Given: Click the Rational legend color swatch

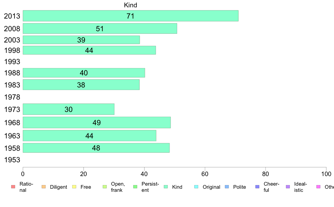Looking at the screenshot, I should click(x=13, y=187).
